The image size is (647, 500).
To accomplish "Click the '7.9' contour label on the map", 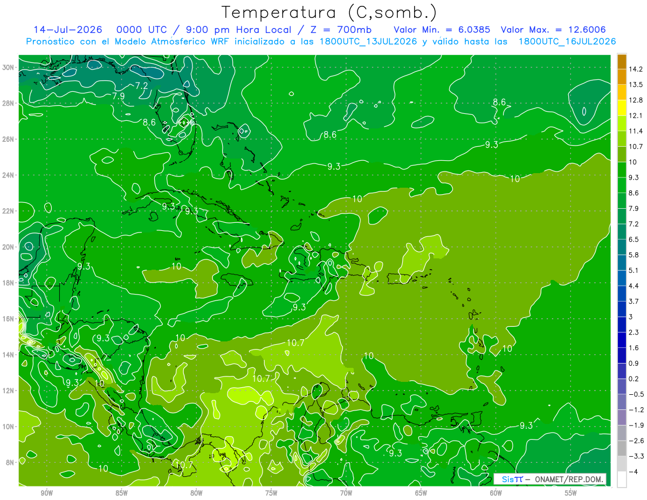I will (x=119, y=96).
